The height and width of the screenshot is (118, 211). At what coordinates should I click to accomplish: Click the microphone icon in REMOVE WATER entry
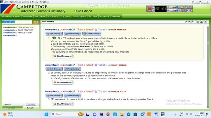click(x=74, y=91)
